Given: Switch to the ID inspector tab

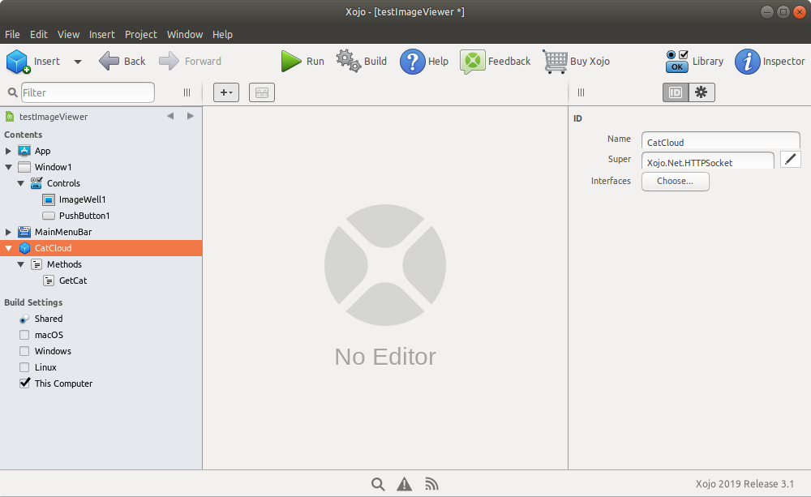Looking at the screenshot, I should tap(676, 92).
